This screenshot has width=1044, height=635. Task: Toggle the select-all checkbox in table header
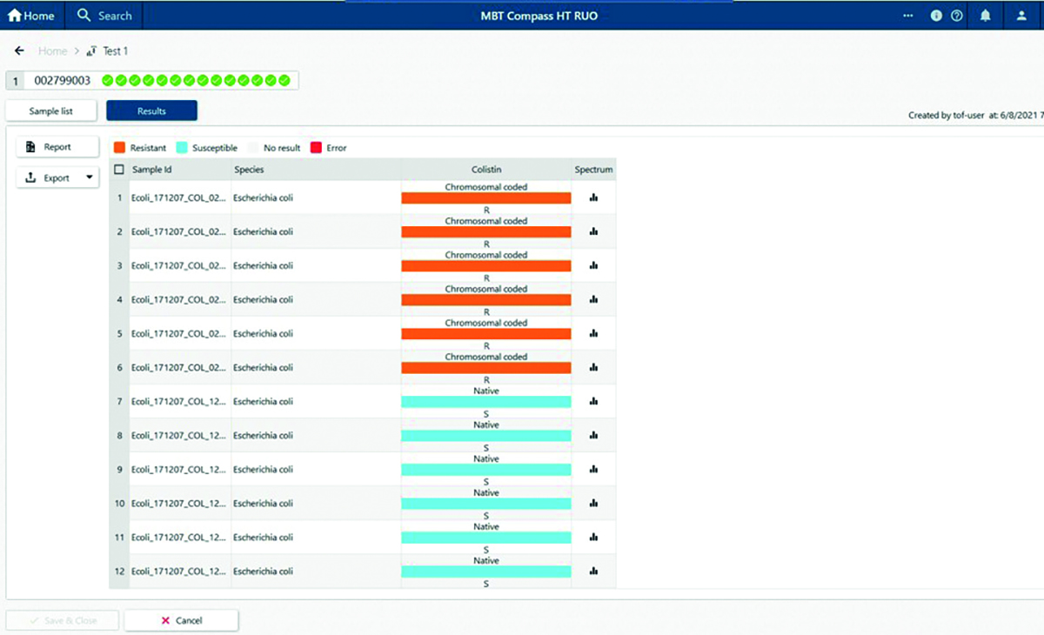click(119, 170)
